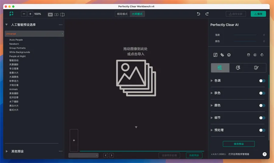Toggle the 细节 switch on
Viewport: 274px width, 163px height.
pyautogui.click(x=262, y=118)
